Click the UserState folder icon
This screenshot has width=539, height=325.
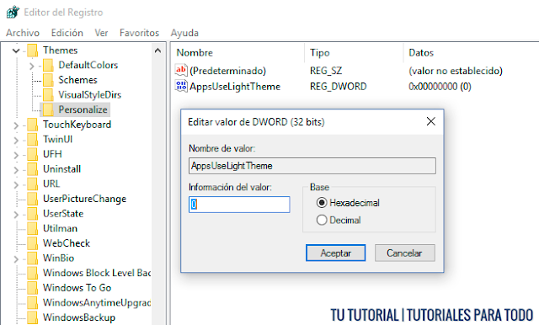tap(33, 214)
